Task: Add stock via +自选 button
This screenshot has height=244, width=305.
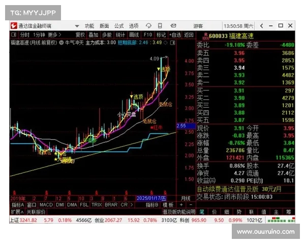Action: pos(174,35)
